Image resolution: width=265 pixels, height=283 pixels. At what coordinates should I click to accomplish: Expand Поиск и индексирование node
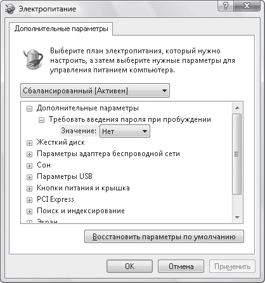click(29, 211)
